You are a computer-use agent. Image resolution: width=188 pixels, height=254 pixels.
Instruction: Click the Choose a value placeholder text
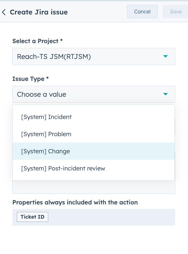tap(42, 94)
